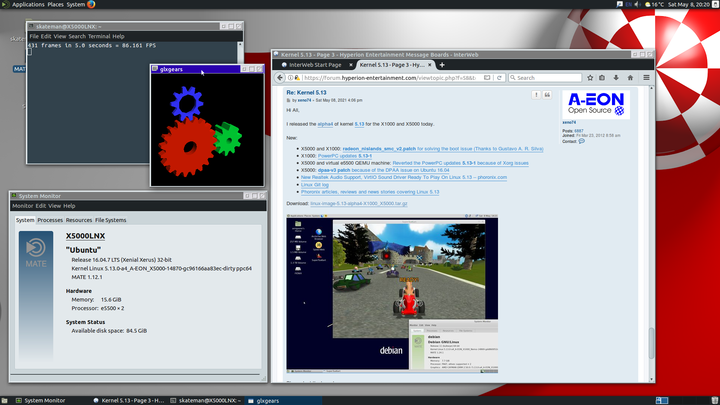Click the browser Search field
Image resolution: width=720 pixels, height=405 pixels.
(x=545, y=78)
